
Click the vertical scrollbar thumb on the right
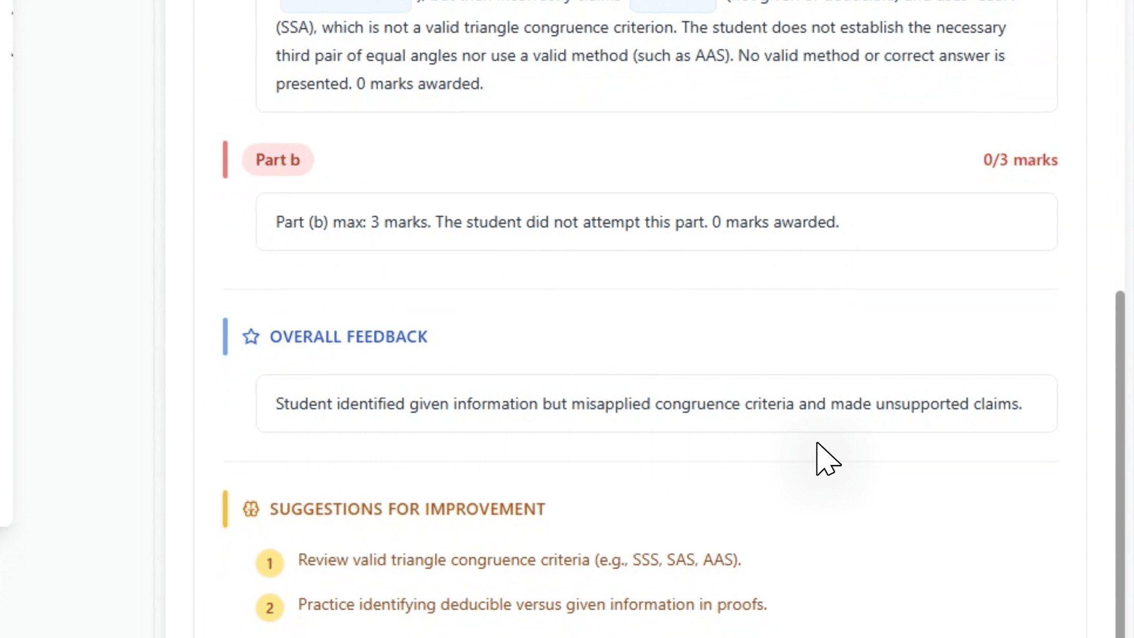[1120, 464]
